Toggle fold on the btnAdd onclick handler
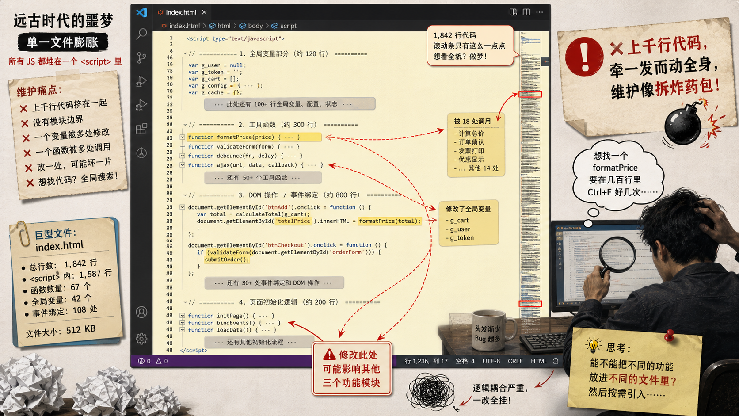739x416 pixels. click(182, 207)
